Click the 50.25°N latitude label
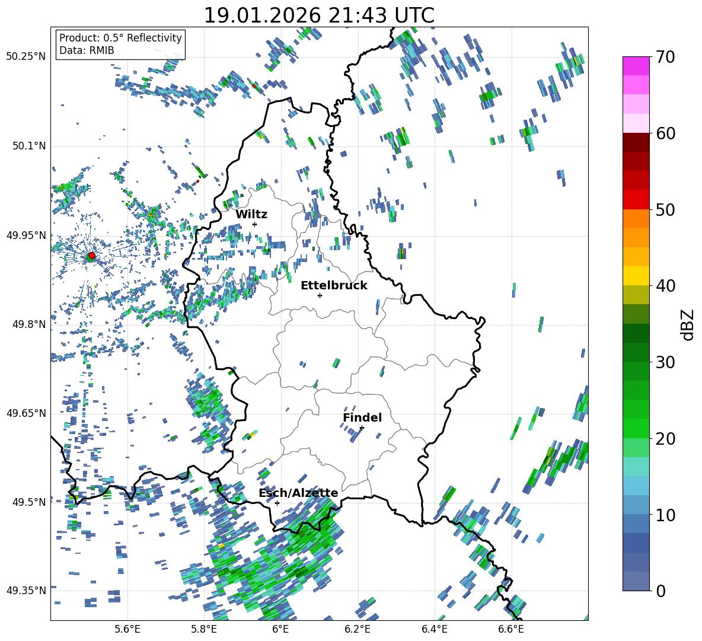Viewport: 702px width, 641px height. click(x=26, y=57)
